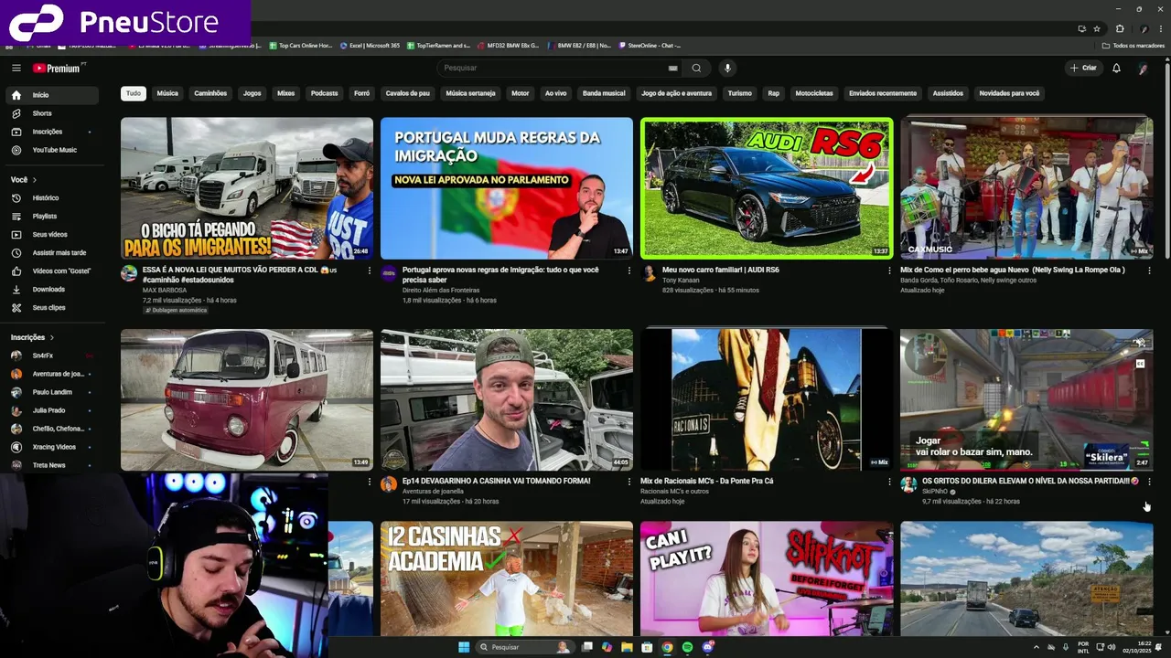Open the YouTube hamburger guide menu
Image resolution: width=1171 pixels, height=658 pixels.
click(16, 68)
